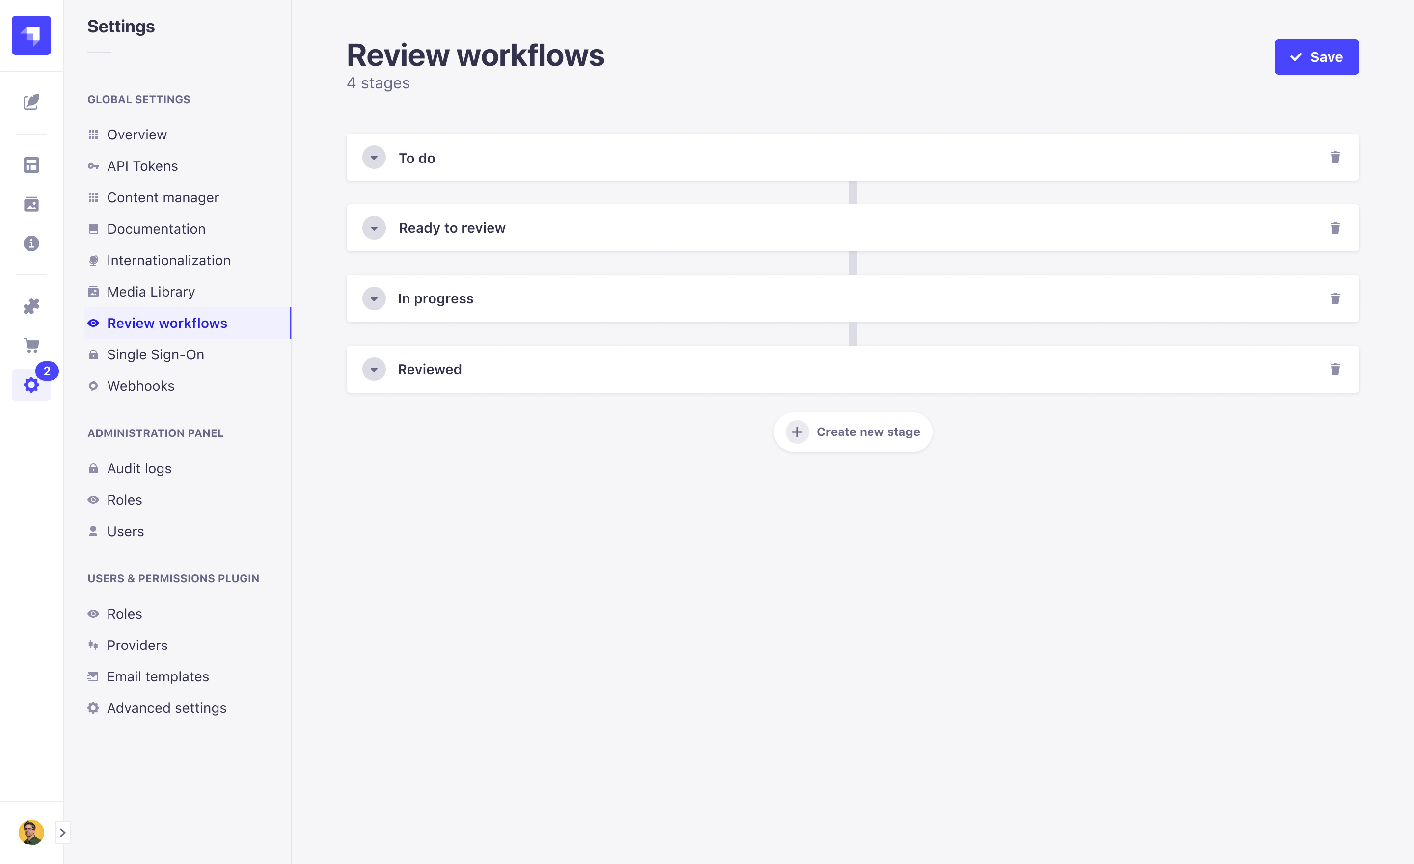This screenshot has height=864, width=1414.
Task: Open the Marketplace cart icon
Action: pos(31,346)
